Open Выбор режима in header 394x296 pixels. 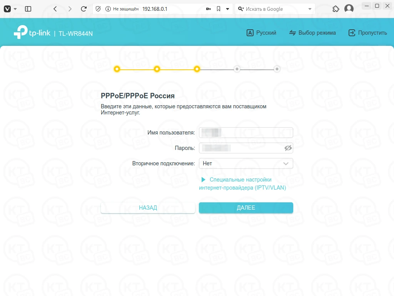point(312,33)
